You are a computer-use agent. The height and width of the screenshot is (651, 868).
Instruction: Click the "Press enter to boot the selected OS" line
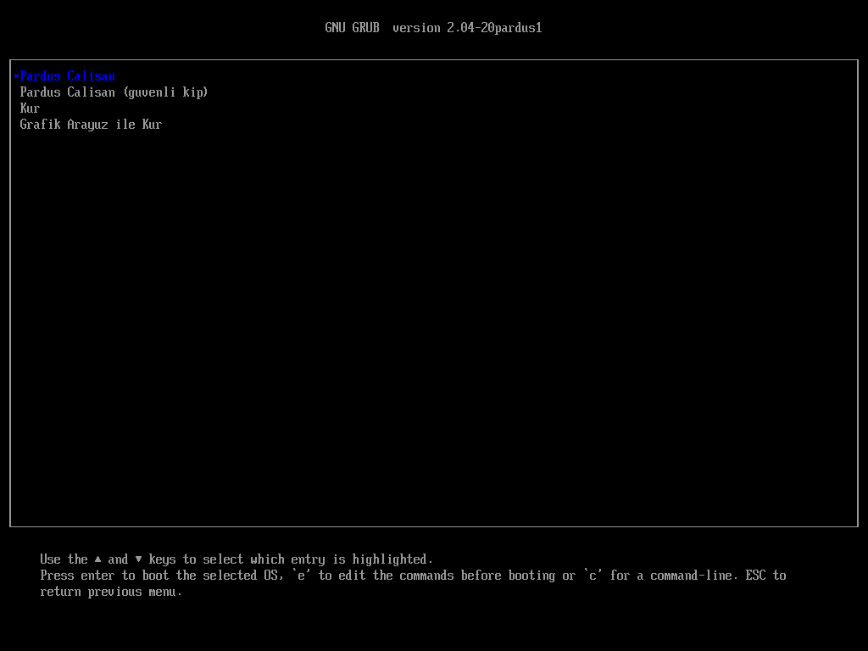pyautogui.click(x=413, y=576)
